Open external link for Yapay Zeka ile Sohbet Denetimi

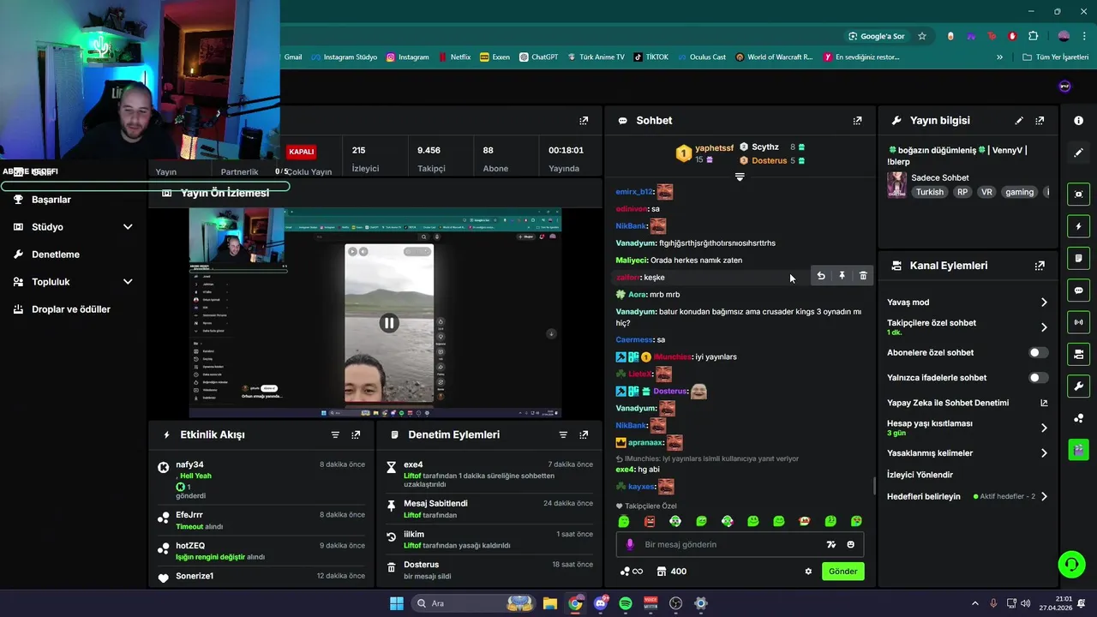coord(1044,403)
